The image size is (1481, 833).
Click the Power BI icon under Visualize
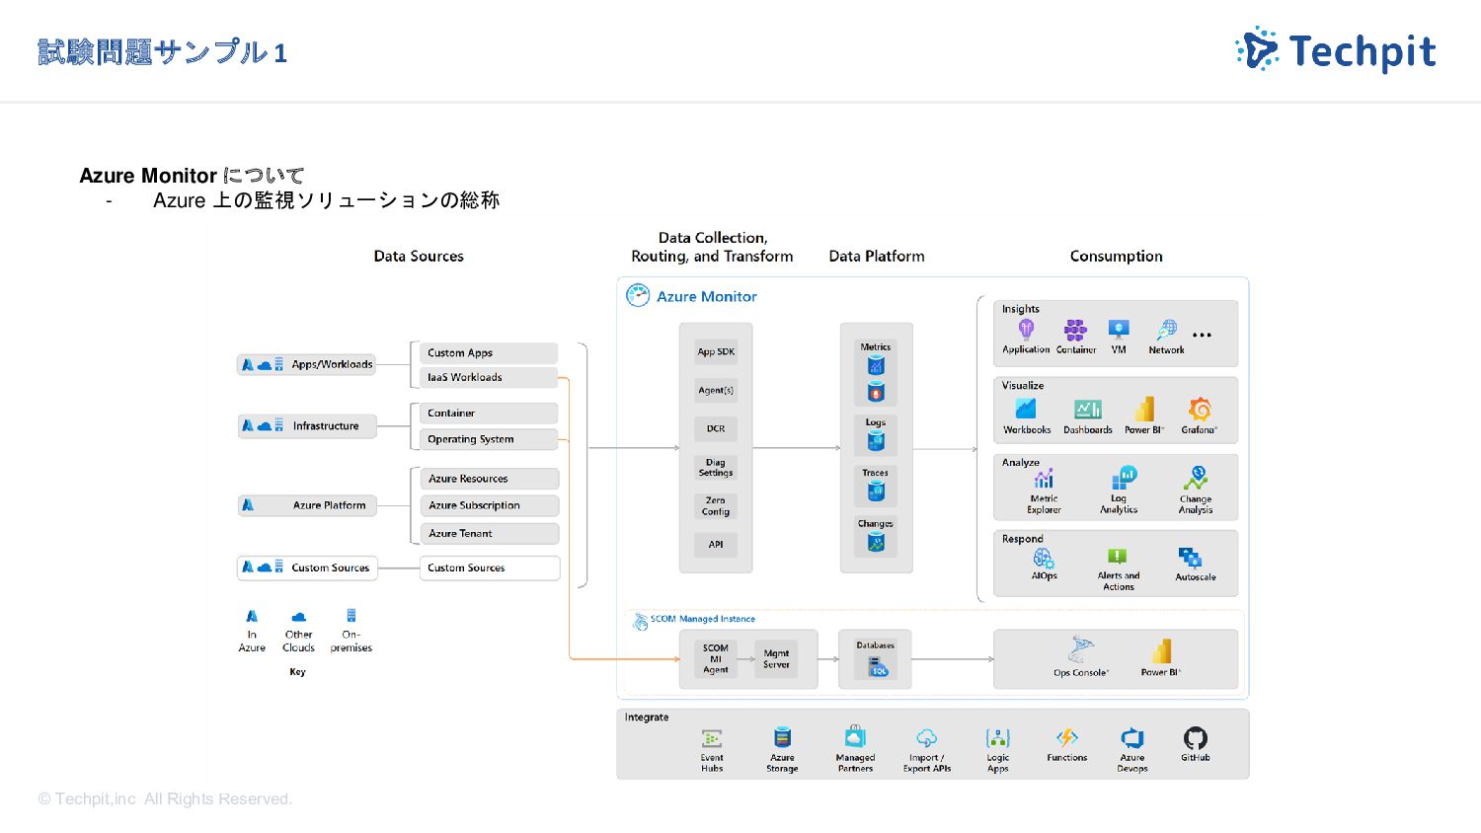[x=1144, y=409]
